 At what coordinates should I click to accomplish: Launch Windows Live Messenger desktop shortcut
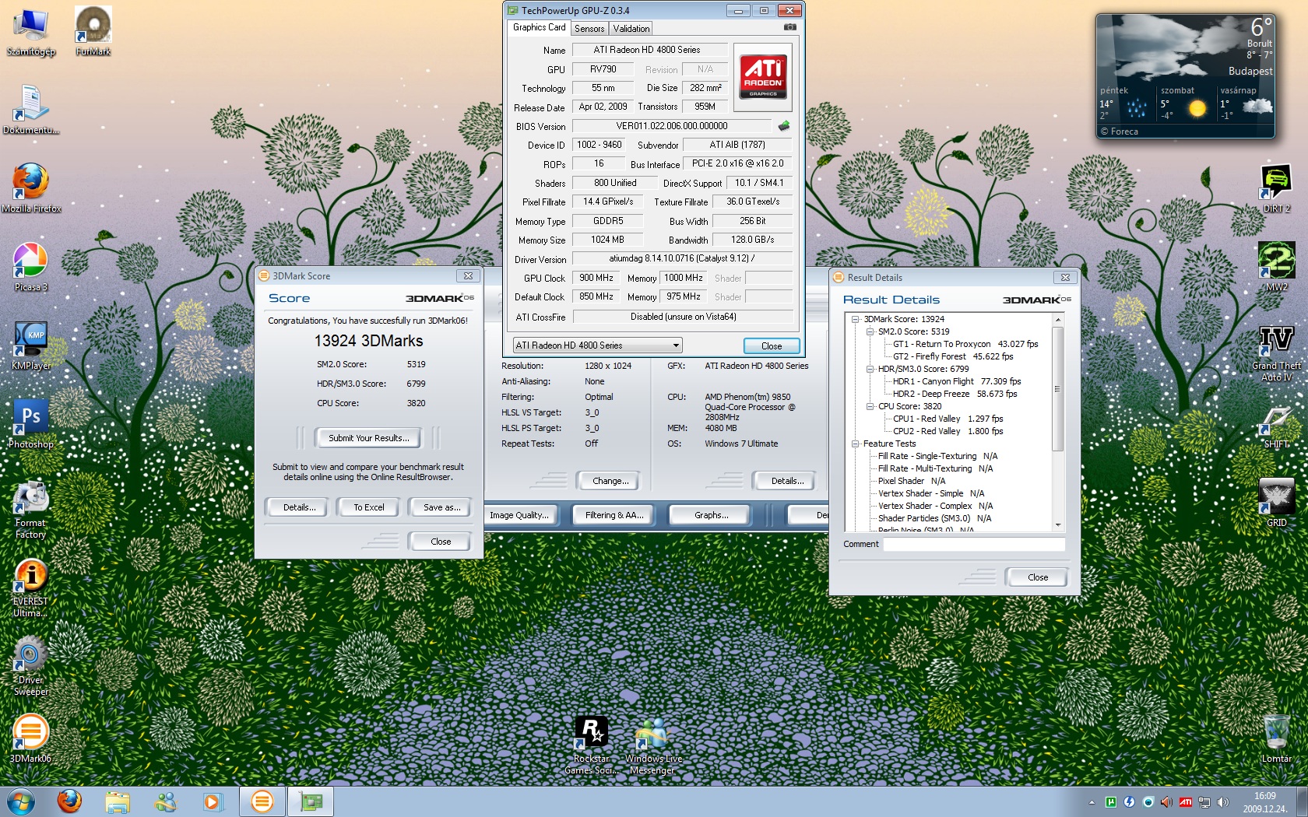tap(653, 745)
